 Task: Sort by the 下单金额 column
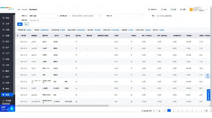point(193,36)
